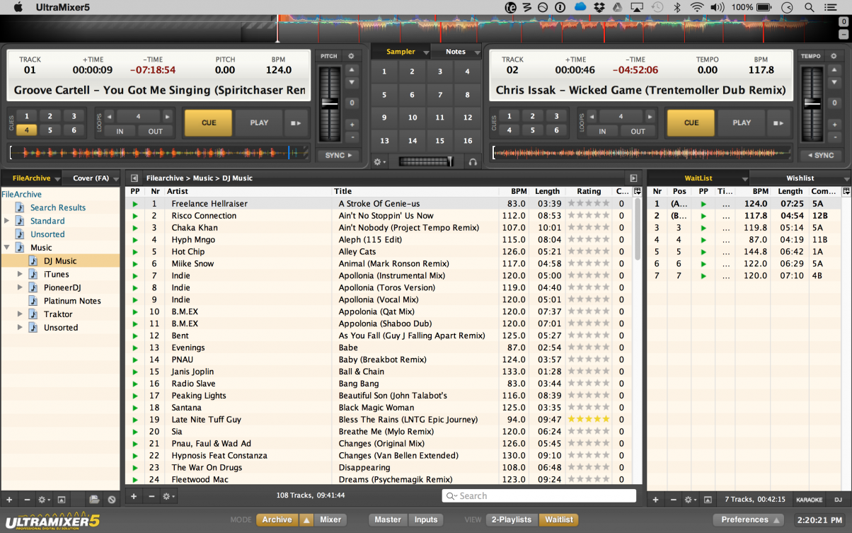The height and width of the screenshot is (533, 852).
Task: Click left deck stop-play button
Action: click(x=297, y=122)
